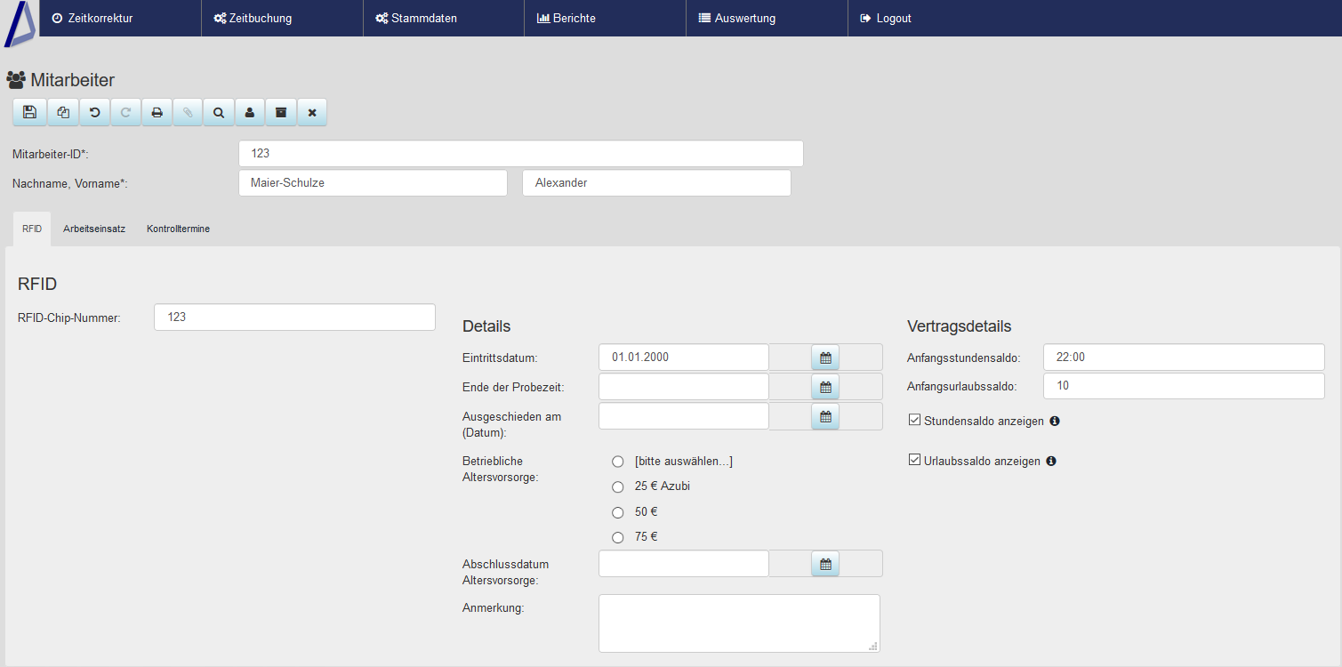The image size is (1342, 667).
Task: Click info icon next to Urlaubssaldo anzeigen
Action: pos(1051,461)
